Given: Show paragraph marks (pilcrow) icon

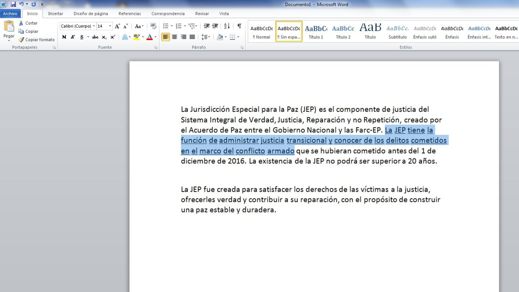Looking at the screenshot, I should click(239, 26).
